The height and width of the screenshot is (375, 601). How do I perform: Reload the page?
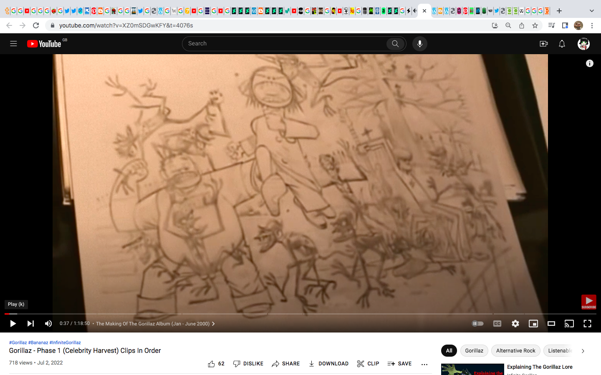coord(36,25)
